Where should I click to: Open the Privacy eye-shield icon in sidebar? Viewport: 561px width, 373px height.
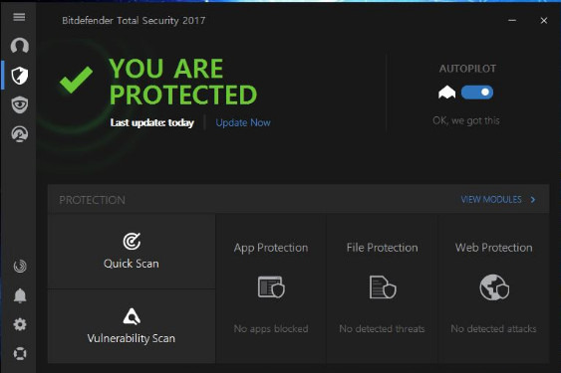coord(20,104)
